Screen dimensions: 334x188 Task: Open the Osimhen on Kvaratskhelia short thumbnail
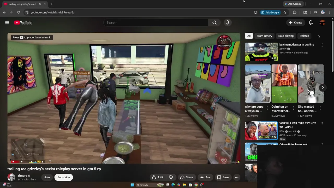point(284,84)
